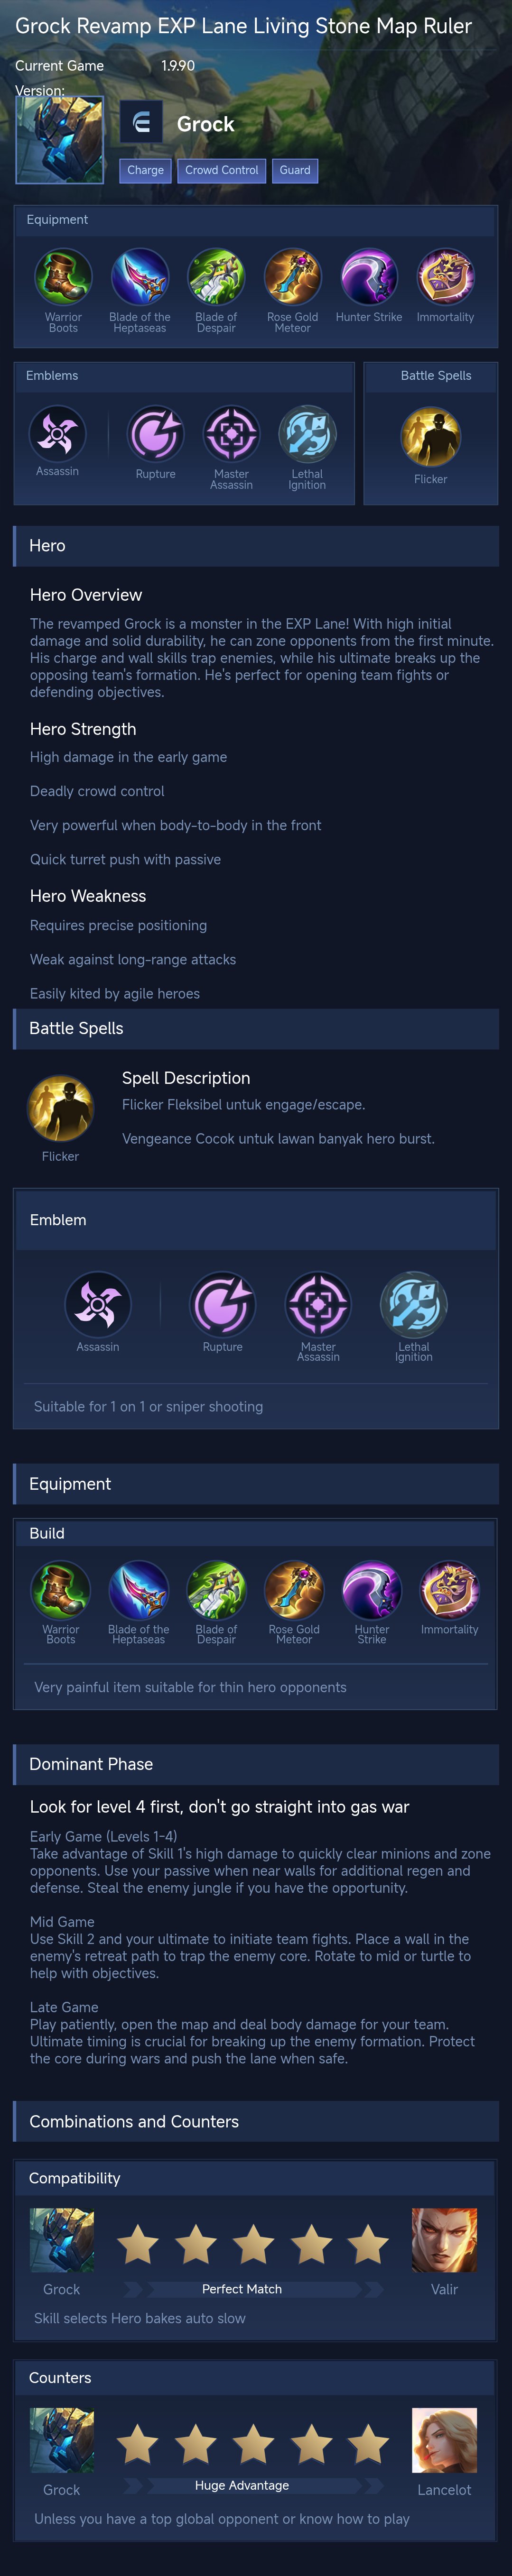Click the Dominant Phase section header
The width and height of the screenshot is (512, 2576).
(x=256, y=1764)
